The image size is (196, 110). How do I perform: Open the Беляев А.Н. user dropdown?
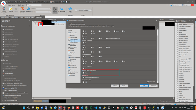tap(175, 5)
